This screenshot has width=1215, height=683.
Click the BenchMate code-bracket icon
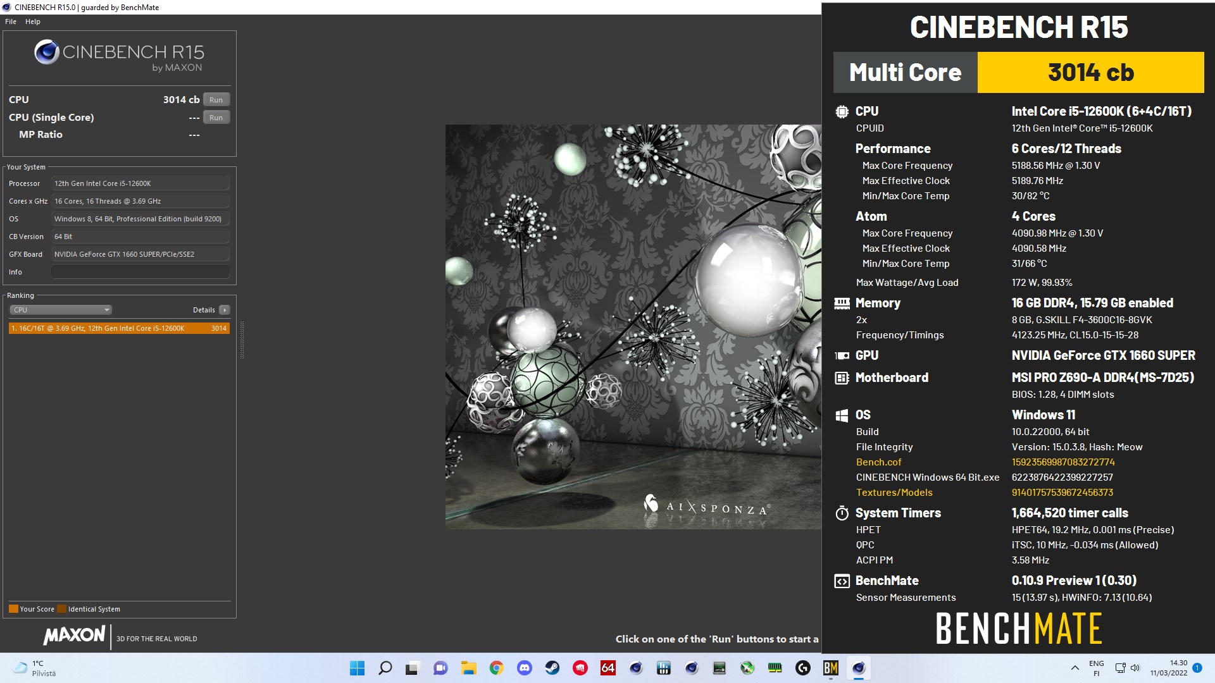coord(842,581)
